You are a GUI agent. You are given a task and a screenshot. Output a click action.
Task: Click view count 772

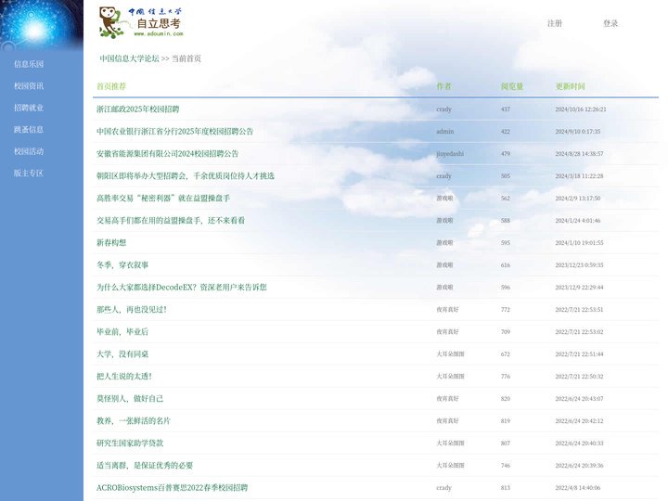click(x=506, y=309)
